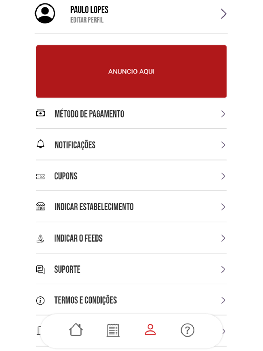Image resolution: width=263 pixels, height=351 pixels.
Task: Click the profile avatar icon
Action: 45,13
